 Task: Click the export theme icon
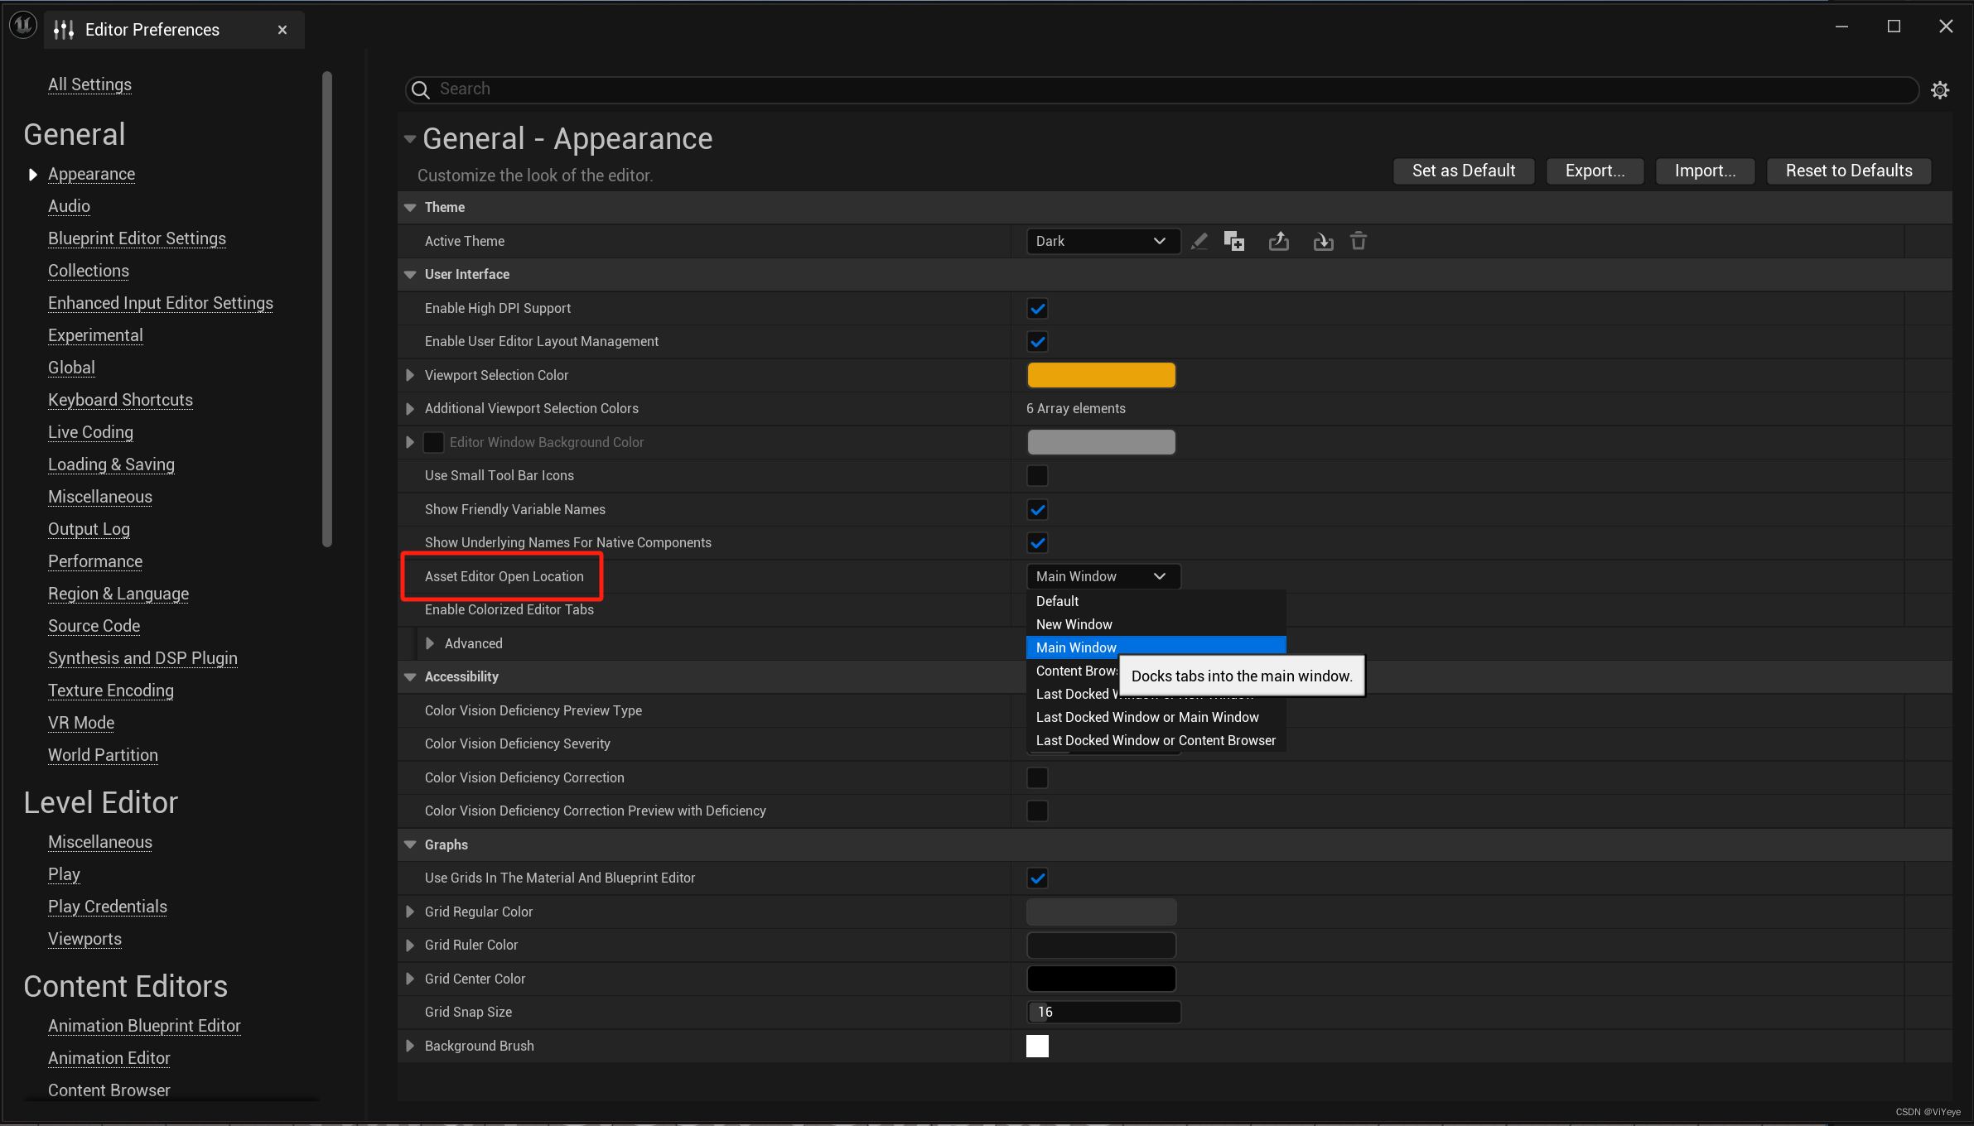pos(1279,241)
